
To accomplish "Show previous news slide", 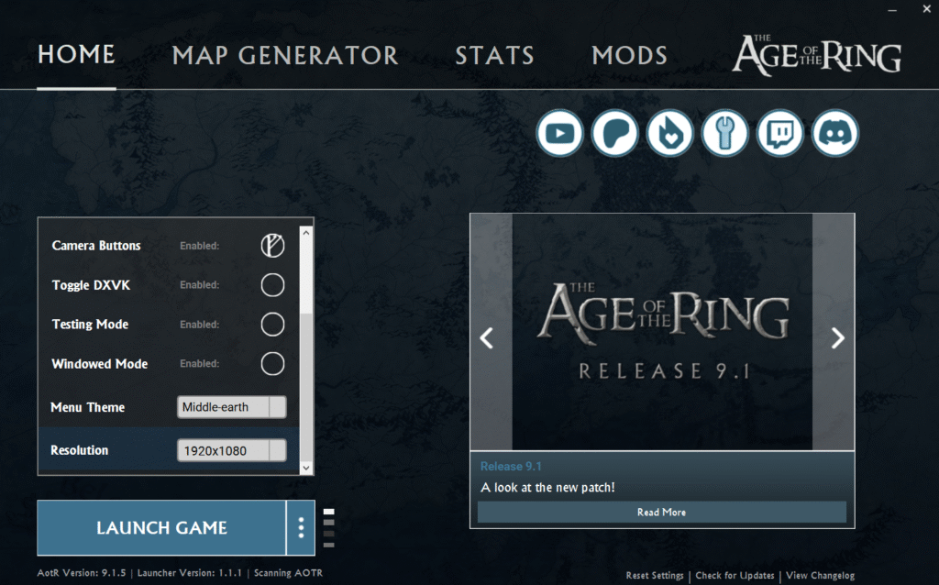I will coord(486,338).
